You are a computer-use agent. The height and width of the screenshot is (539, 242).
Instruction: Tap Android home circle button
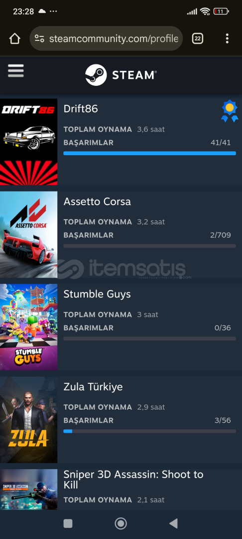coord(121,524)
